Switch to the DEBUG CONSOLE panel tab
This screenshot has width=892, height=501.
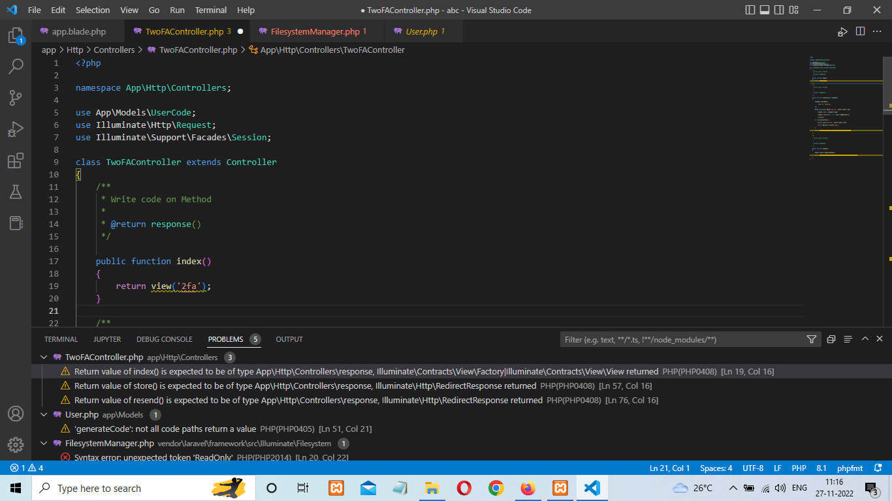click(x=165, y=339)
